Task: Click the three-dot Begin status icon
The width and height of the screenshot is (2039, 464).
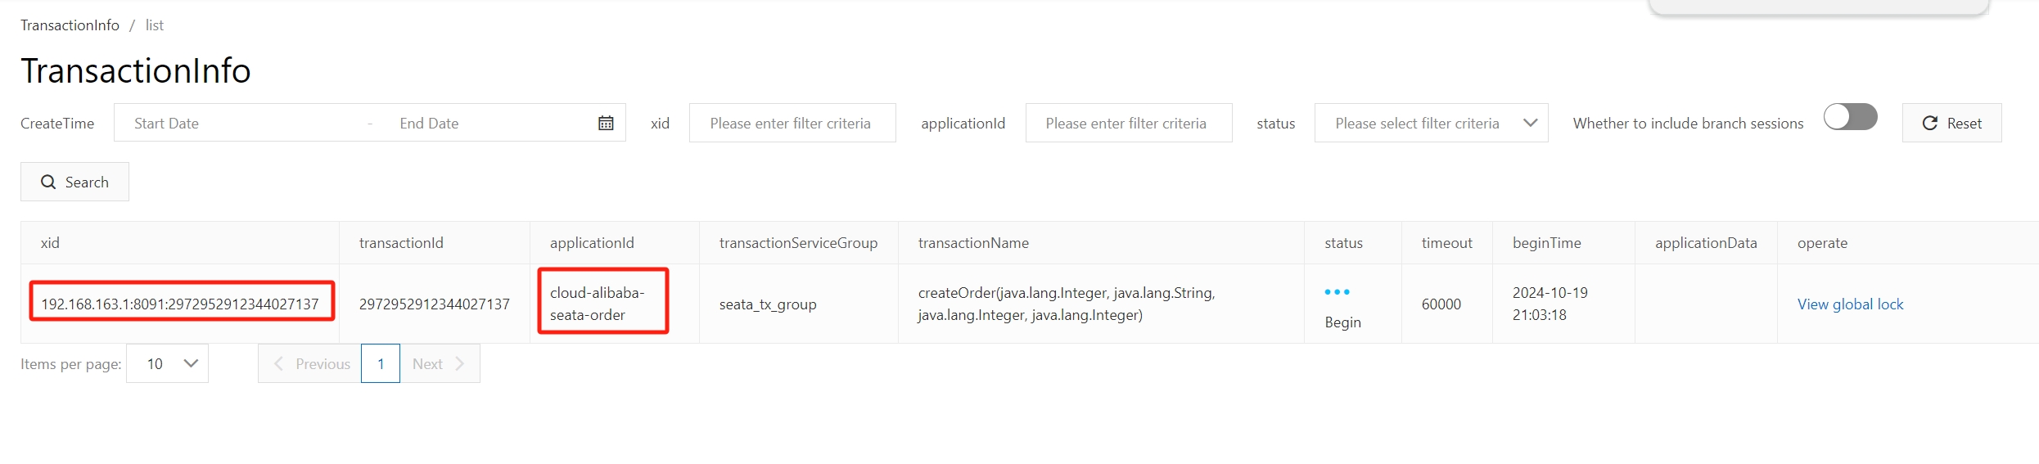Action: 1337,292
